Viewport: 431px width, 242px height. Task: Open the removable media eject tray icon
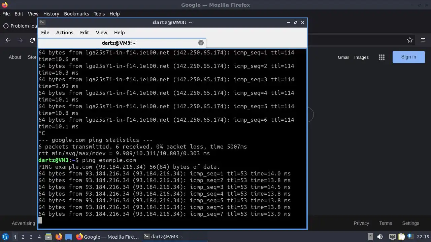click(x=370, y=237)
